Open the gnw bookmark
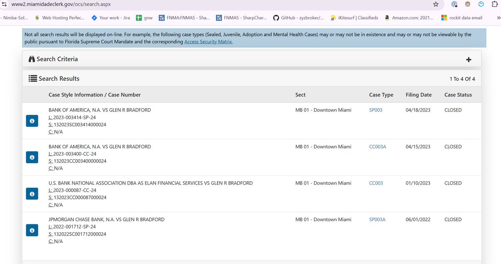501x264 pixels. click(144, 18)
